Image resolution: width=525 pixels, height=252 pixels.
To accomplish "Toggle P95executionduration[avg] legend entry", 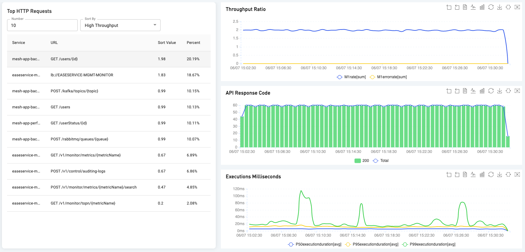I will tap(372, 244).
